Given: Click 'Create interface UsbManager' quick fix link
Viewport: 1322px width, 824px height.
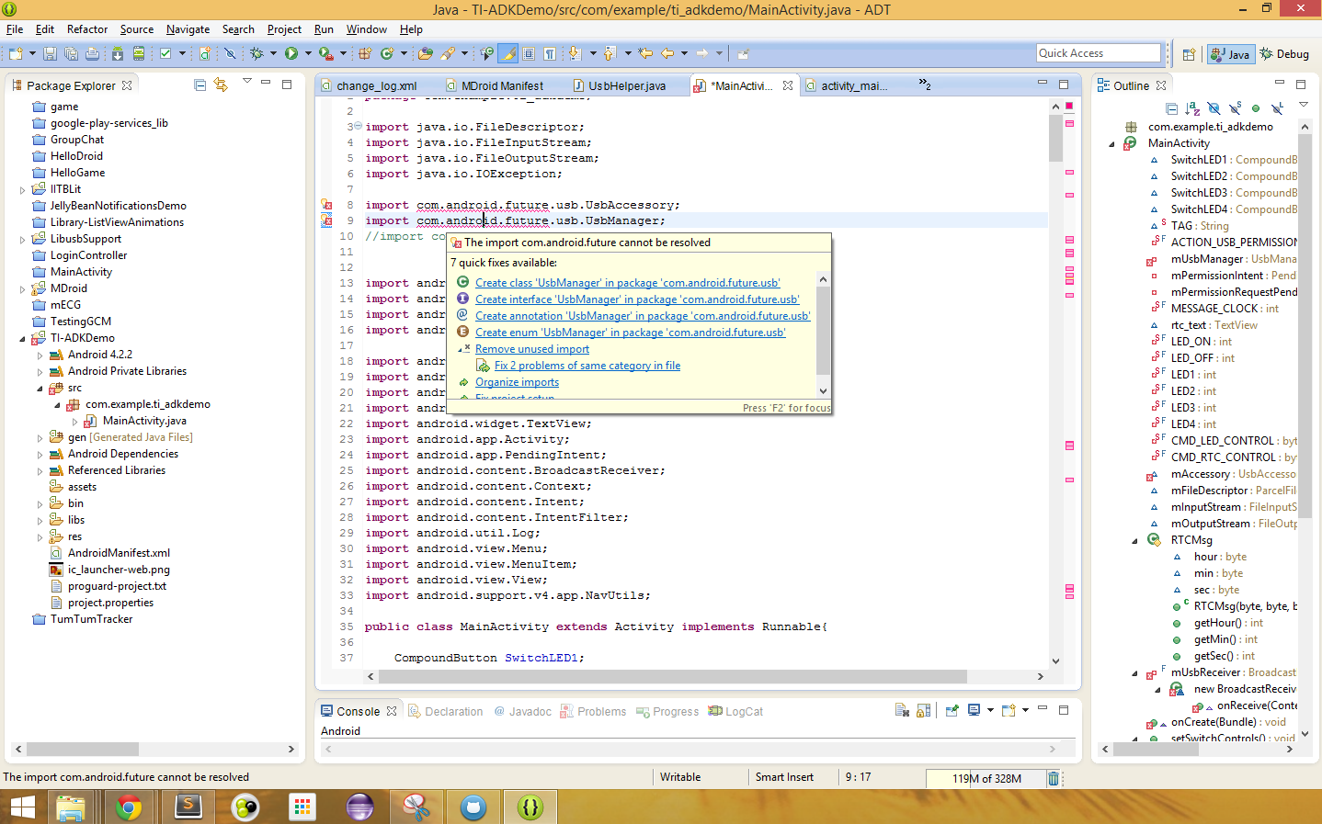Looking at the screenshot, I should 637,299.
